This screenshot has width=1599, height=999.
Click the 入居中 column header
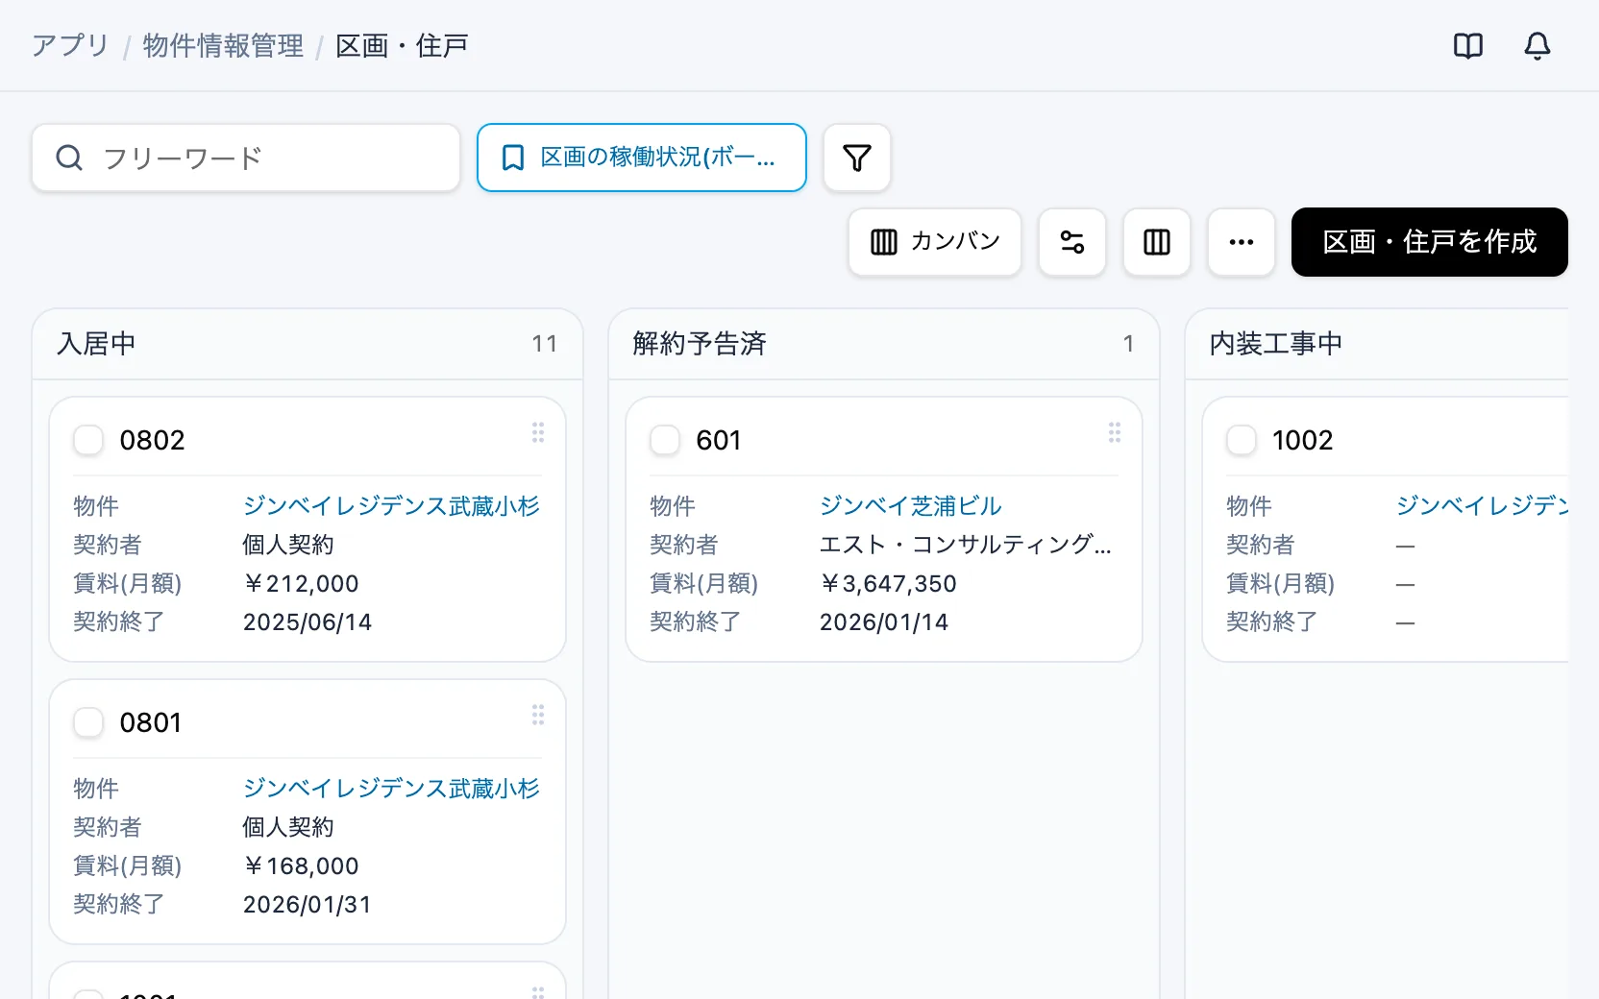click(x=307, y=344)
